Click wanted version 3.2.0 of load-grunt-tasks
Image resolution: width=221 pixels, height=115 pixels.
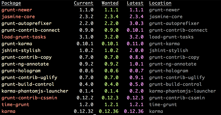111,37
